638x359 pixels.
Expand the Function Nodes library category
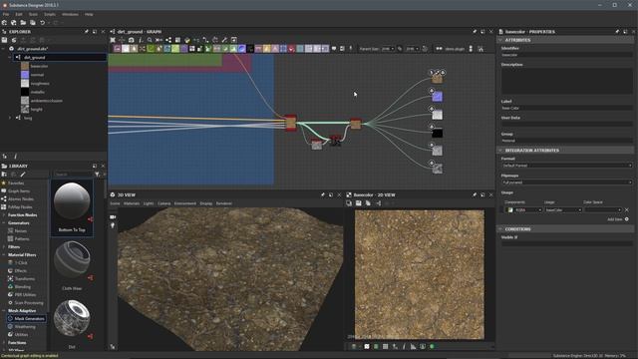point(4,215)
